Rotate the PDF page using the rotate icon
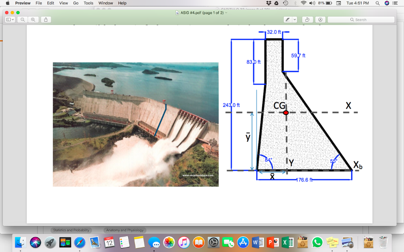 coord(307,19)
